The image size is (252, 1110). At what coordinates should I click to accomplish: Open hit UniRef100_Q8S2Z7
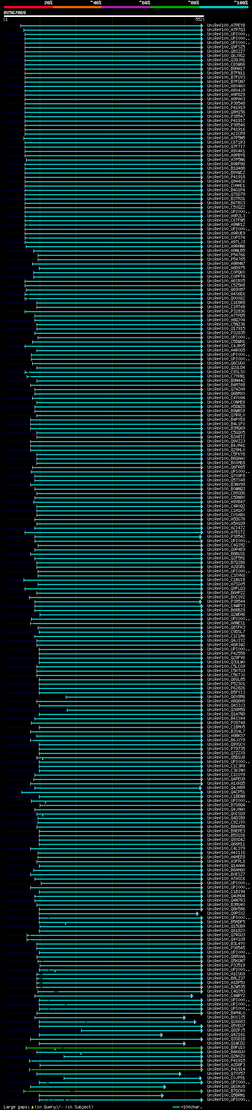pos(226,51)
